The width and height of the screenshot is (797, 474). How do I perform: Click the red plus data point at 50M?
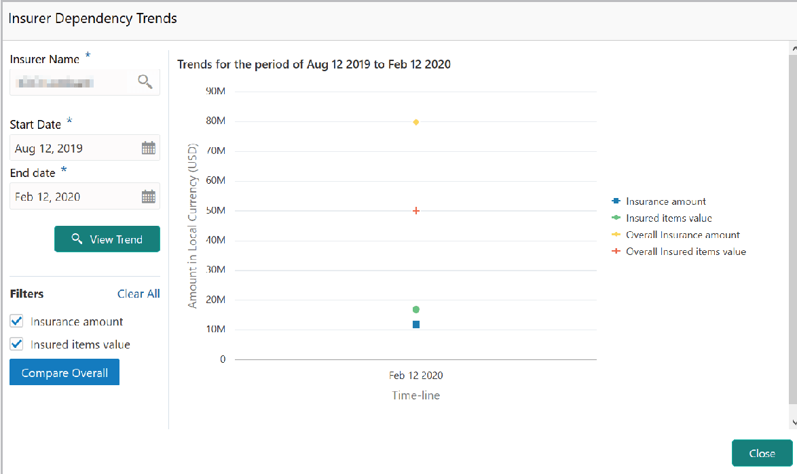point(415,211)
